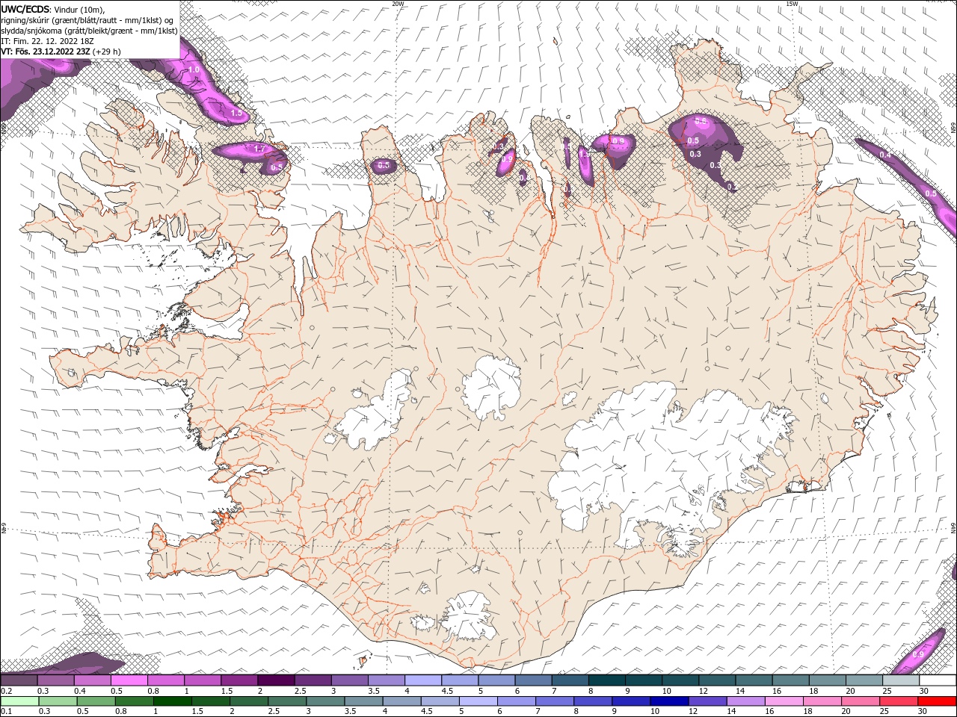Click lower legend light purple swatch between 14 and 16

click(x=746, y=701)
